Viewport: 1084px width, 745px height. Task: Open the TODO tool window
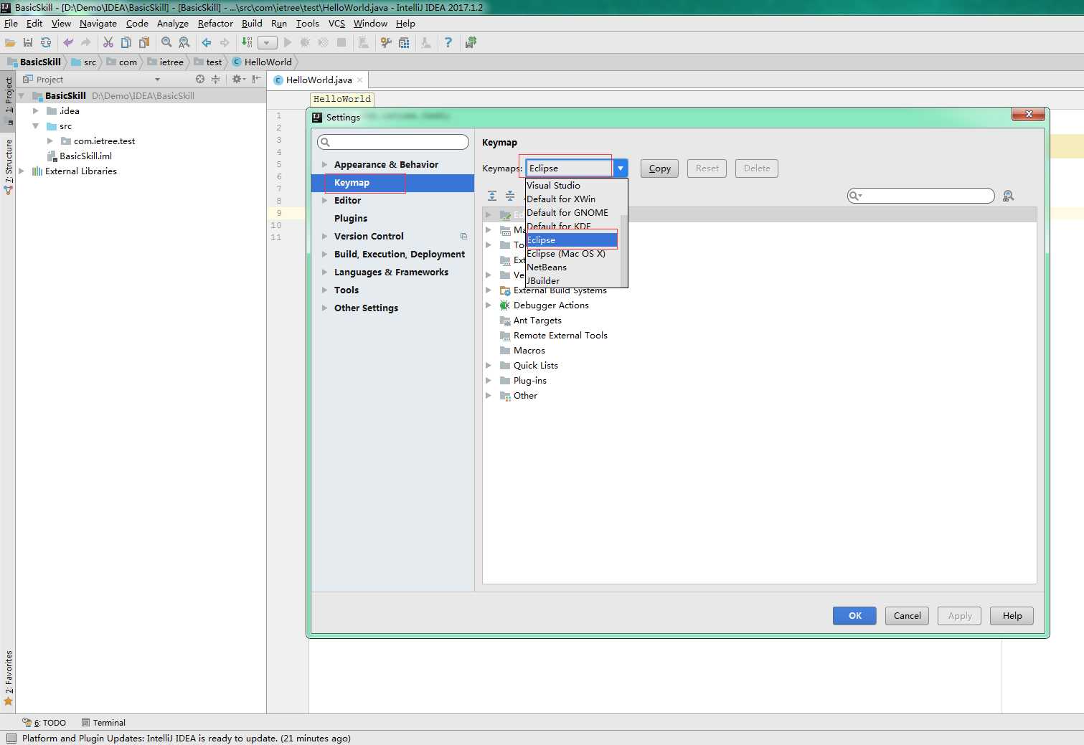[x=44, y=723]
